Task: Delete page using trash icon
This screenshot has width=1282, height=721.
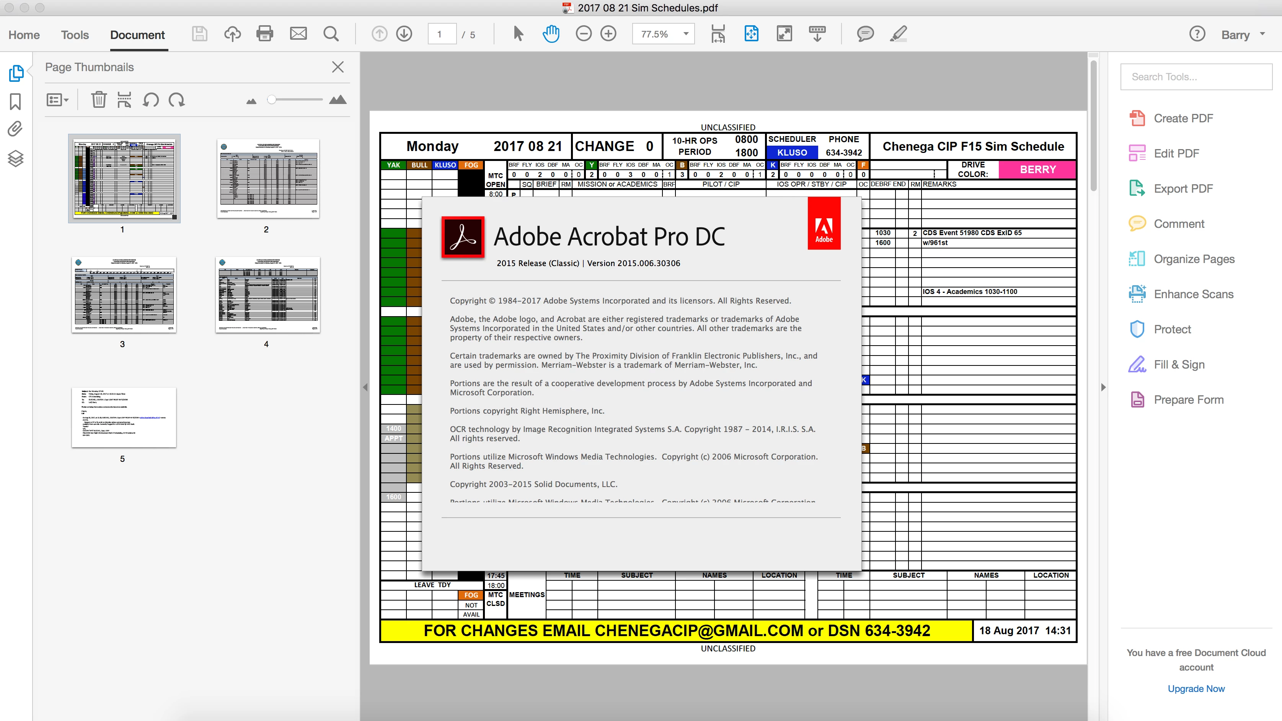Action: [98, 100]
